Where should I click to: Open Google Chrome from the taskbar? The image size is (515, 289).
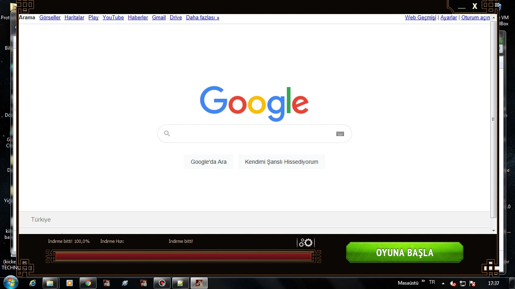click(x=88, y=283)
